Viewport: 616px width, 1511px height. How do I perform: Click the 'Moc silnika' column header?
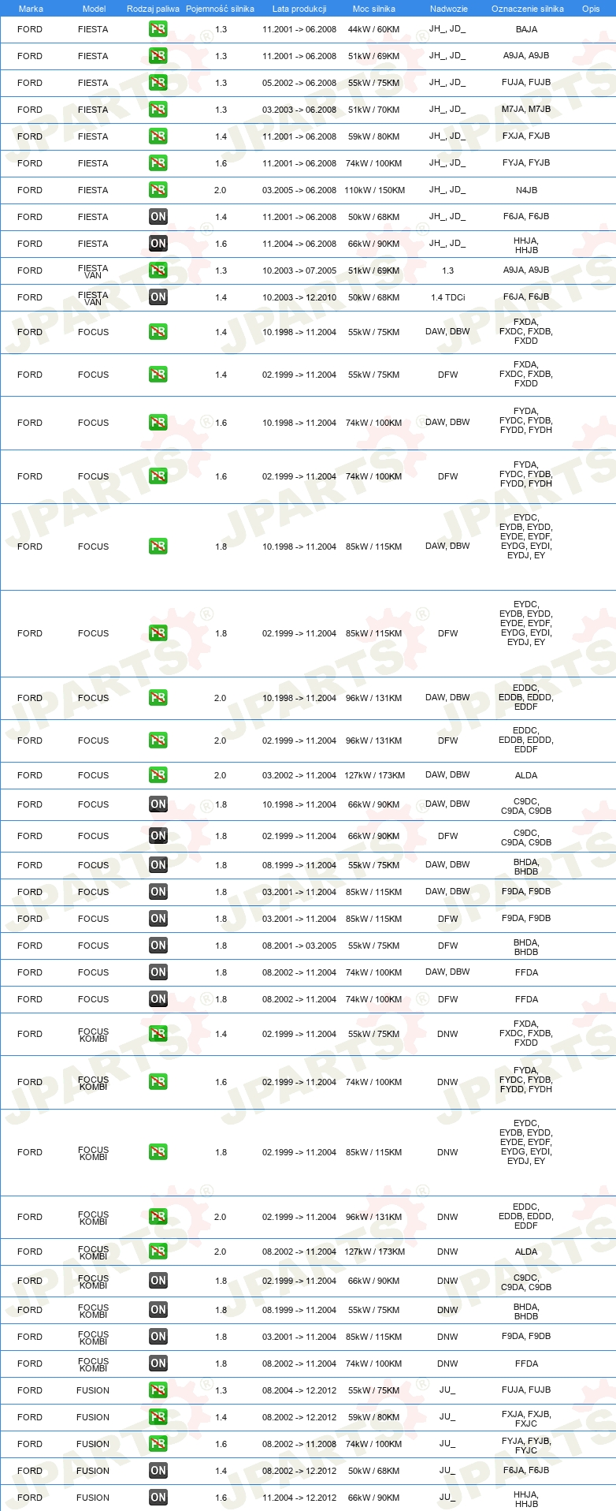tap(374, 9)
